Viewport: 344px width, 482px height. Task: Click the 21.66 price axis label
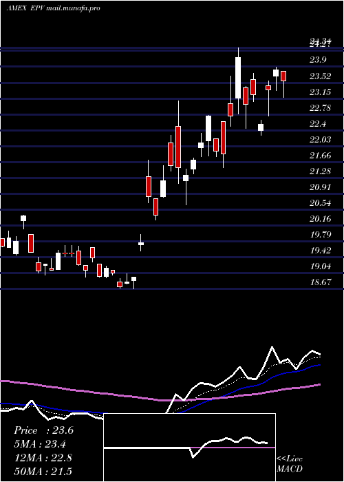(x=321, y=155)
